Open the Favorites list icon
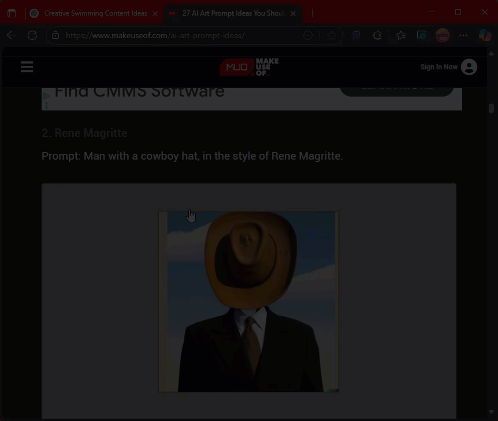Image resolution: width=498 pixels, height=421 pixels. 400,35
